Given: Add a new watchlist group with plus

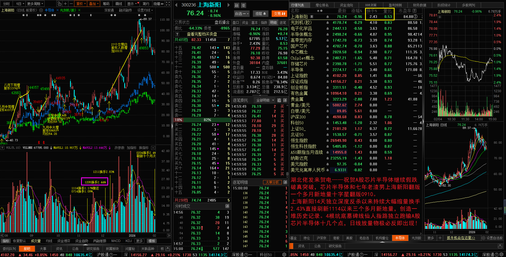Looking at the screenshot, I should (440, 238).
